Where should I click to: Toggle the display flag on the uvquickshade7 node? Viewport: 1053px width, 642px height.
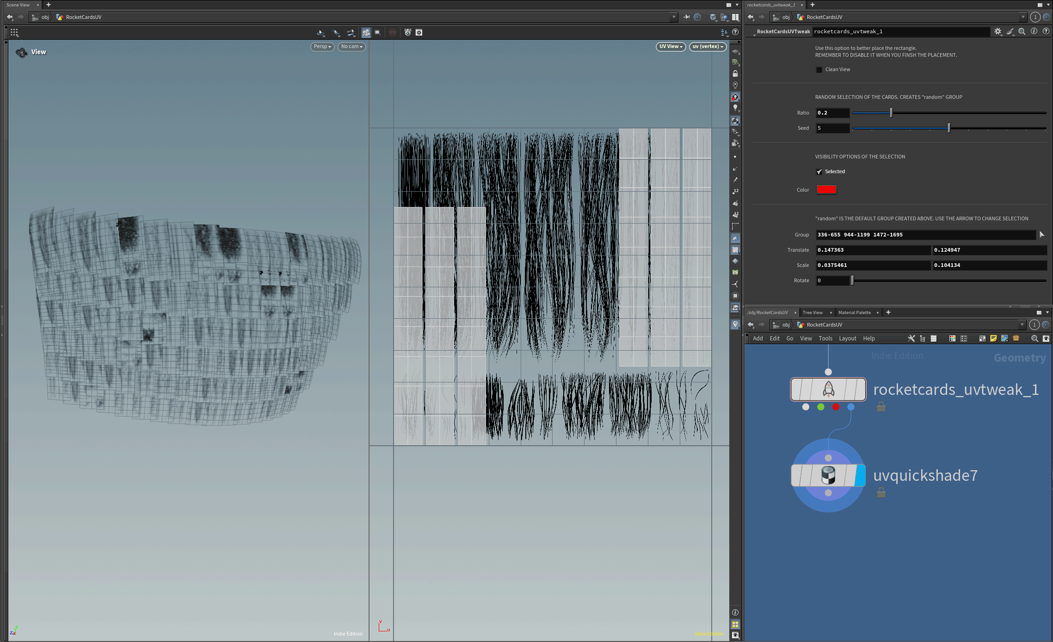[x=860, y=475]
